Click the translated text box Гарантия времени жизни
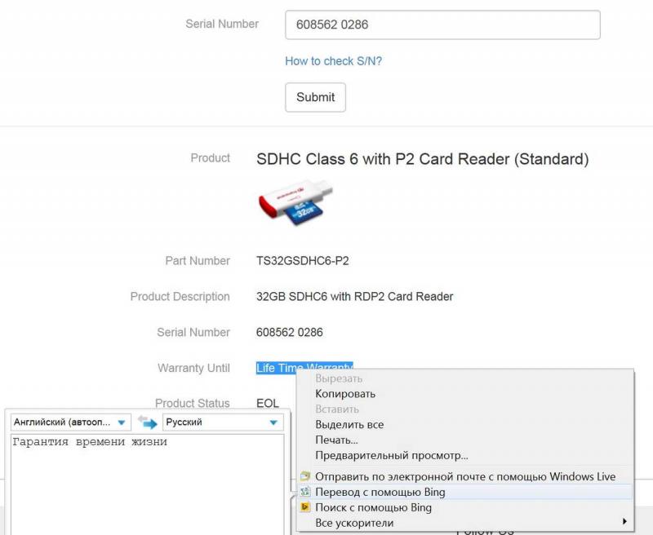 (x=147, y=484)
